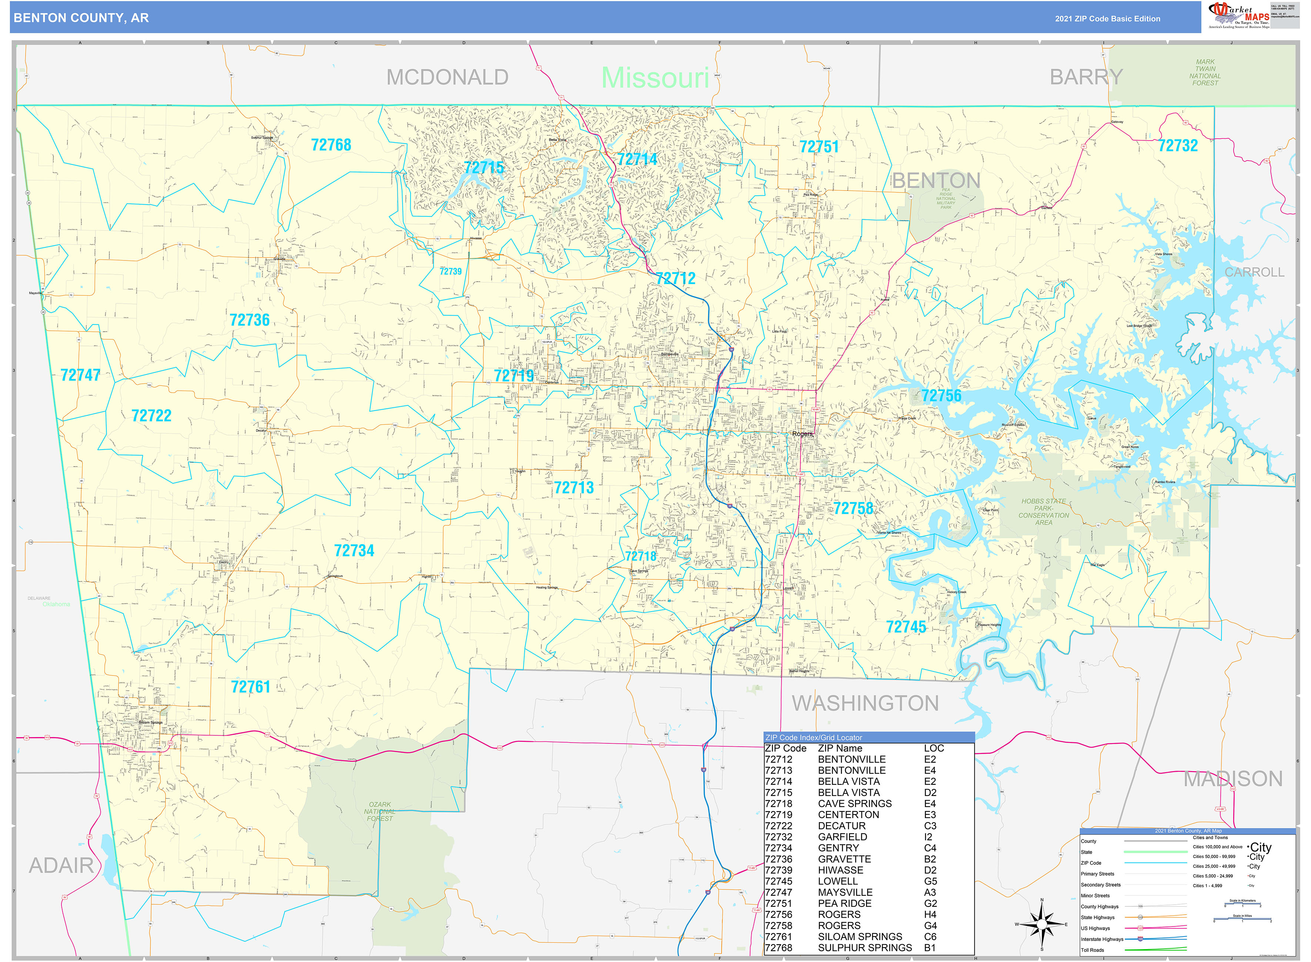Click the Ozark National Forest label

coord(379,812)
